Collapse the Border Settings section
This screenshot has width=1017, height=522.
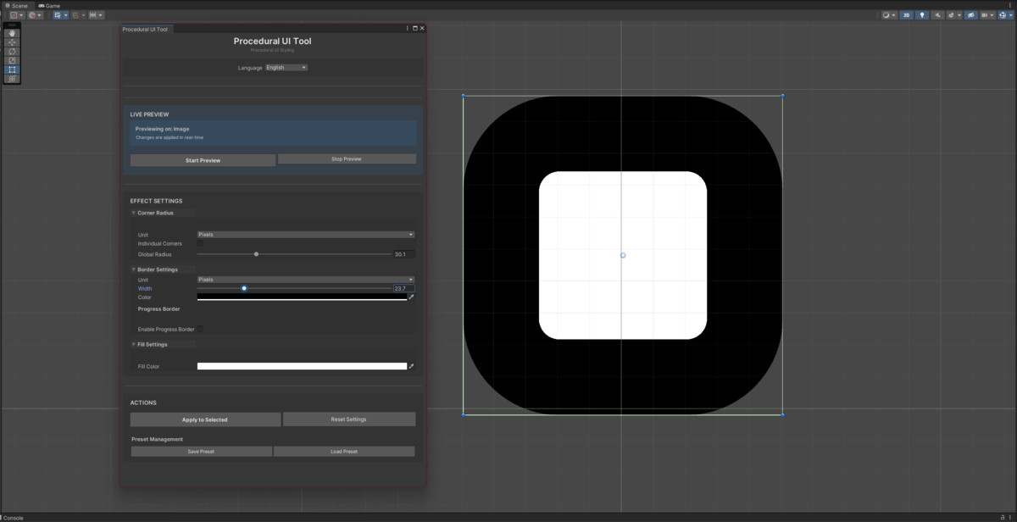coord(133,269)
